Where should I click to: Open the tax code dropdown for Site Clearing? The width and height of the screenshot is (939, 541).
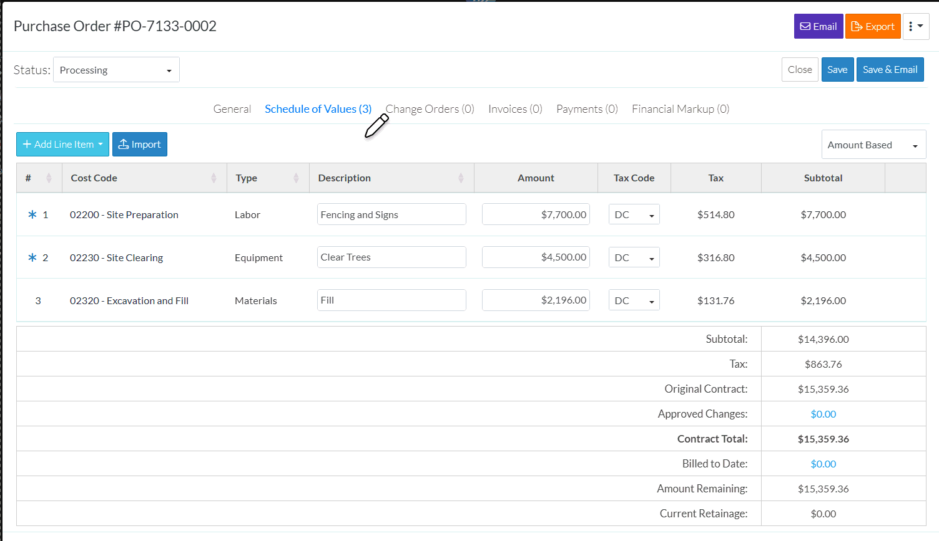pyautogui.click(x=634, y=257)
